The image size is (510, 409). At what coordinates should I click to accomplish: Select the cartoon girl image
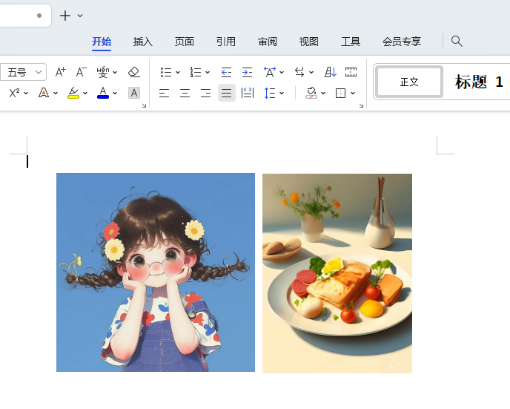156,272
